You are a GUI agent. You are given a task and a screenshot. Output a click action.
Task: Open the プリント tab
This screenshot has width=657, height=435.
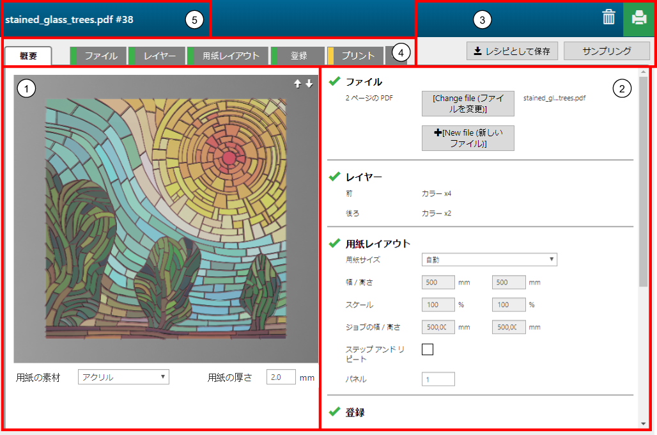356,56
